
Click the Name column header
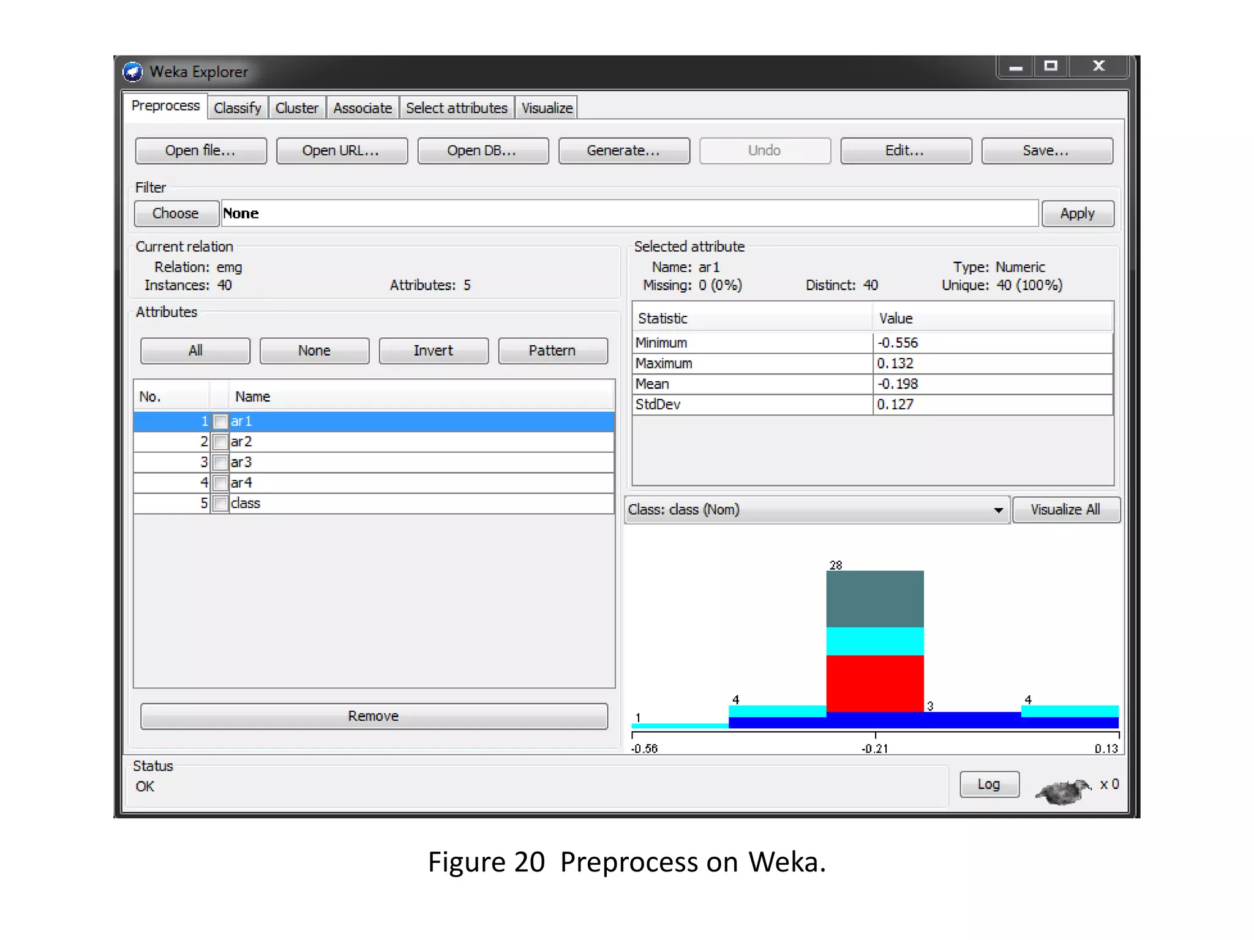click(422, 397)
